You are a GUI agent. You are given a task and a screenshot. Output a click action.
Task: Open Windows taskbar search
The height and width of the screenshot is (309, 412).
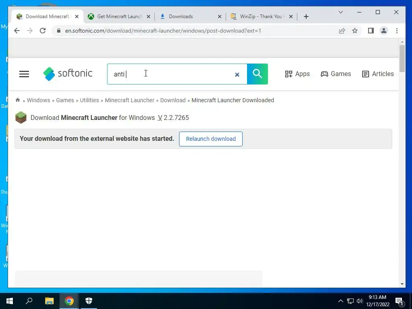point(29,301)
